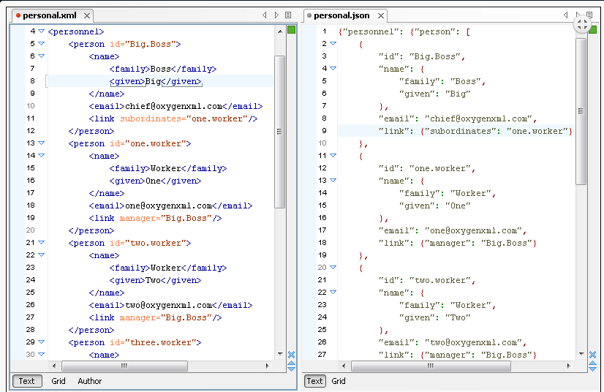Viewport: 604px width, 392px height.
Task: Collapse the JSON name object fold on line 4
Action: coord(333,69)
